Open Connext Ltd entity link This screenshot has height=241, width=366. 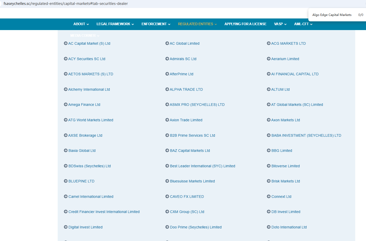point(281,197)
